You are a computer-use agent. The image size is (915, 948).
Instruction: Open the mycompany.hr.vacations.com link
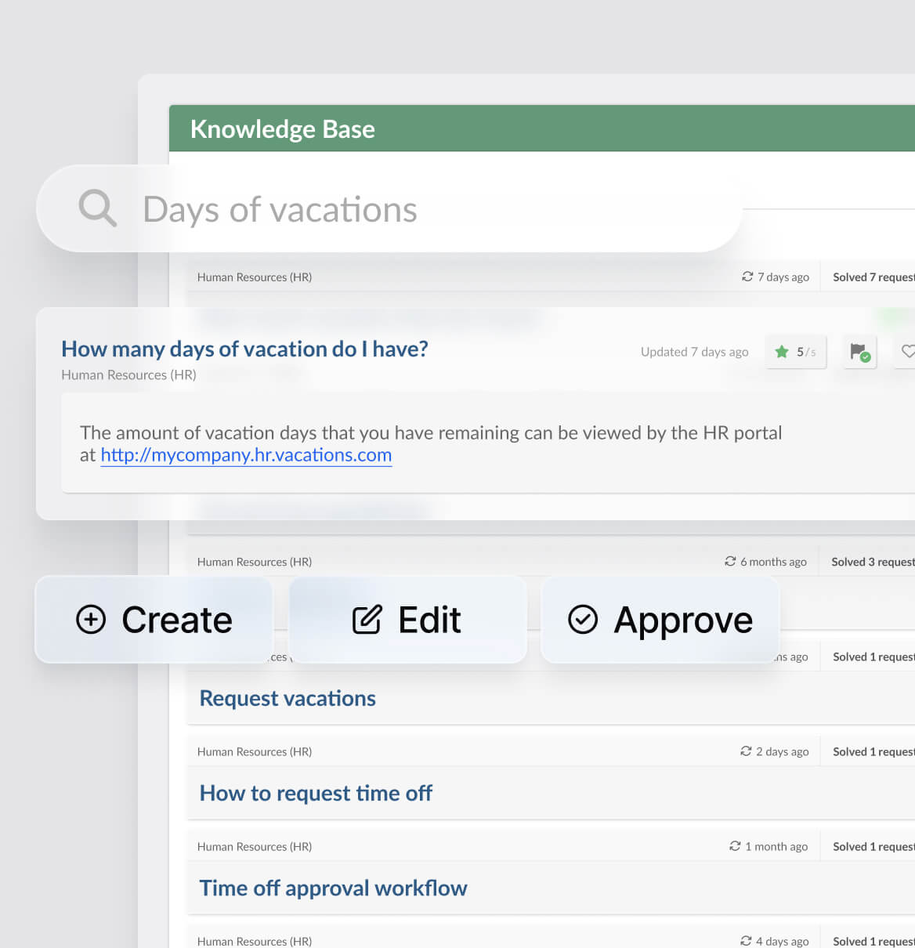[246, 455]
